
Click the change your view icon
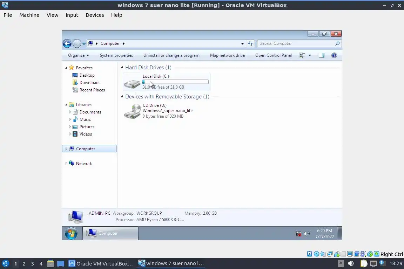tap(302, 55)
